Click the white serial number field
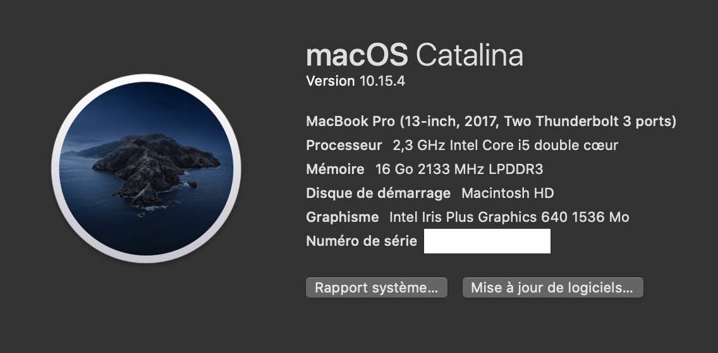The height and width of the screenshot is (353, 718). click(x=487, y=241)
